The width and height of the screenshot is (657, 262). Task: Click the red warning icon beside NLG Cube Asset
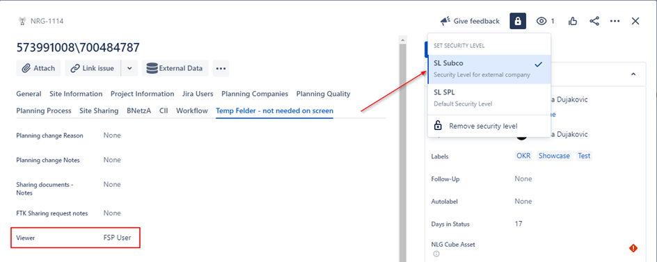(633, 248)
